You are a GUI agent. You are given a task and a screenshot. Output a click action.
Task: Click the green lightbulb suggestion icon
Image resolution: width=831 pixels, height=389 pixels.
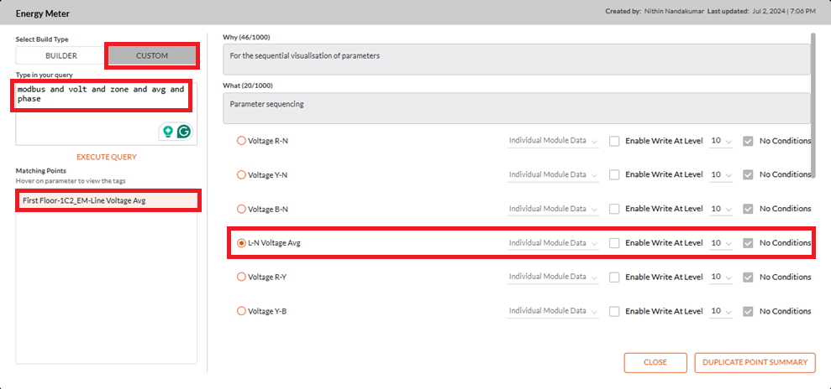pos(168,132)
